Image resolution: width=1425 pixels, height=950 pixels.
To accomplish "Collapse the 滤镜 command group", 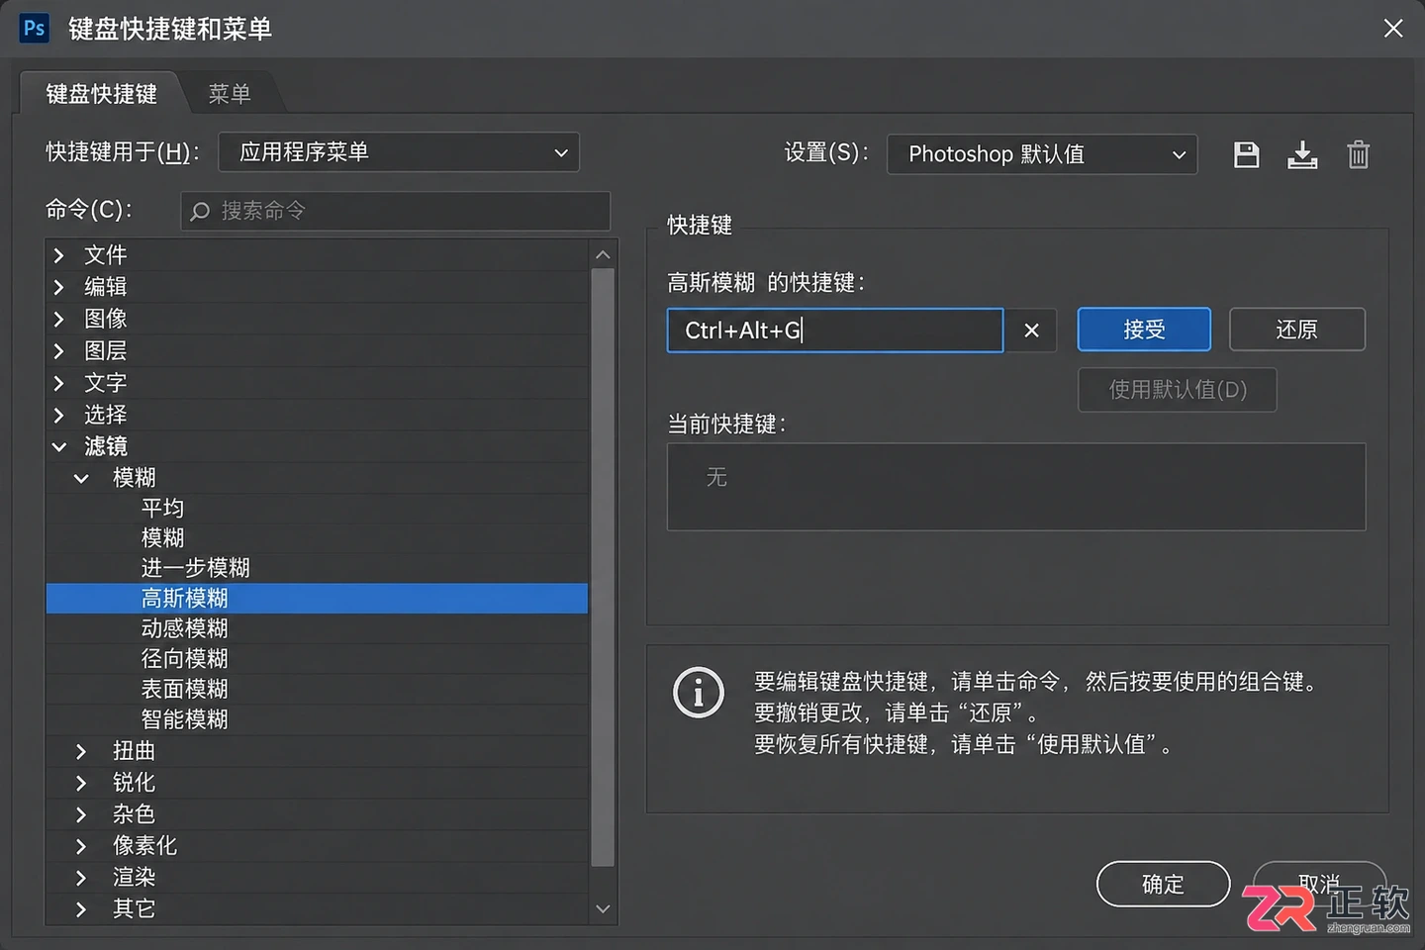I will tap(59, 446).
